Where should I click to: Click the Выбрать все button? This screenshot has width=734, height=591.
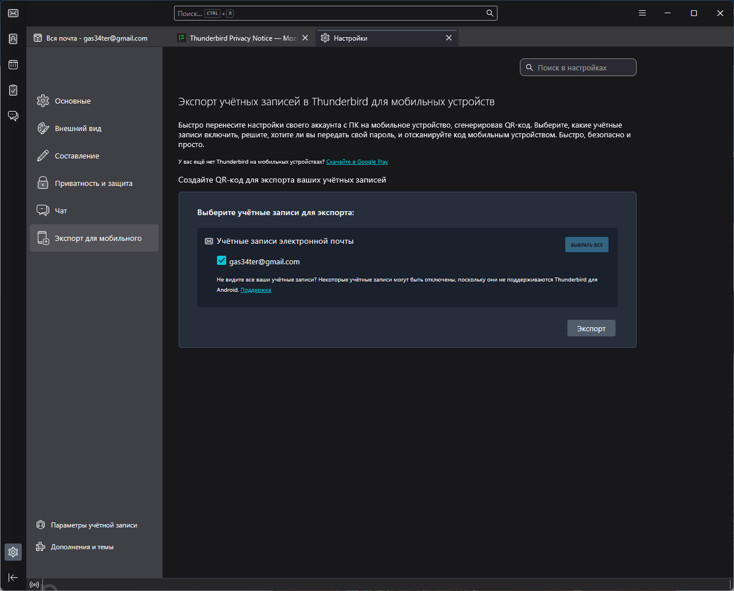(x=586, y=245)
